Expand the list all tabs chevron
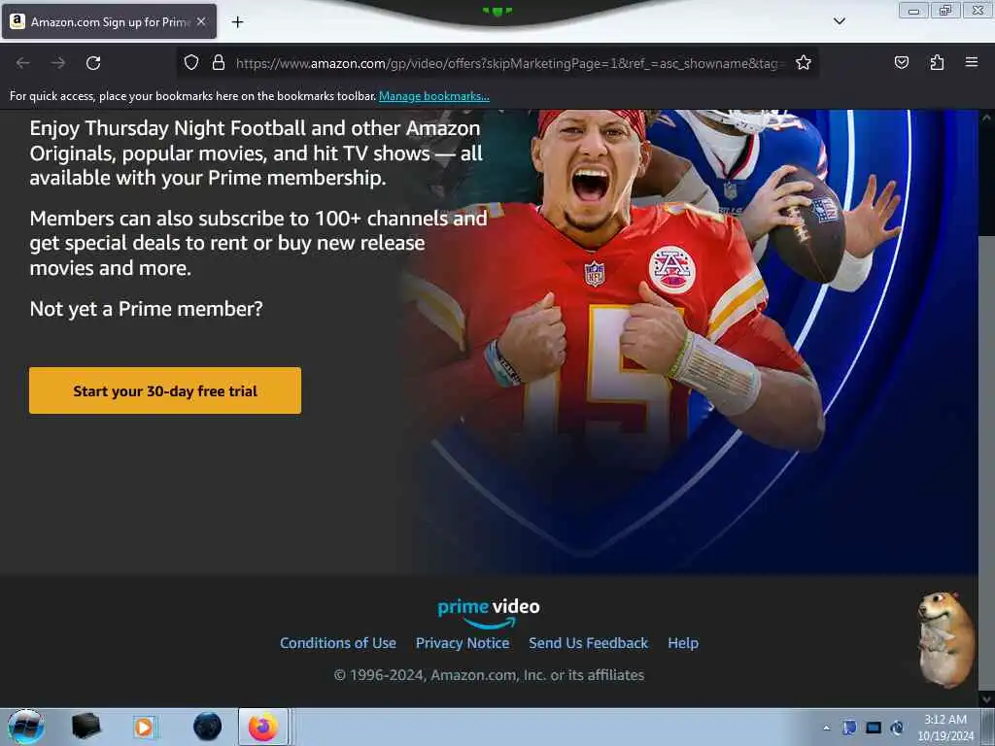The width and height of the screenshot is (995, 746). click(x=839, y=21)
